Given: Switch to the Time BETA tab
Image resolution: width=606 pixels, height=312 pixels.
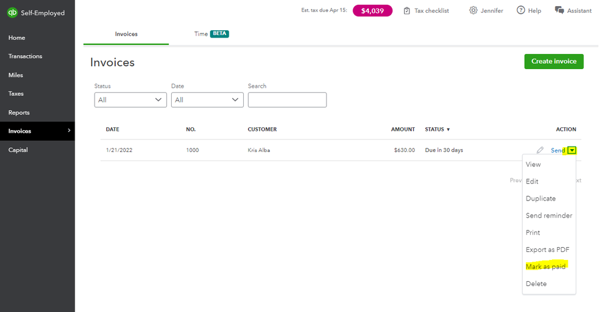Looking at the screenshot, I should [211, 34].
